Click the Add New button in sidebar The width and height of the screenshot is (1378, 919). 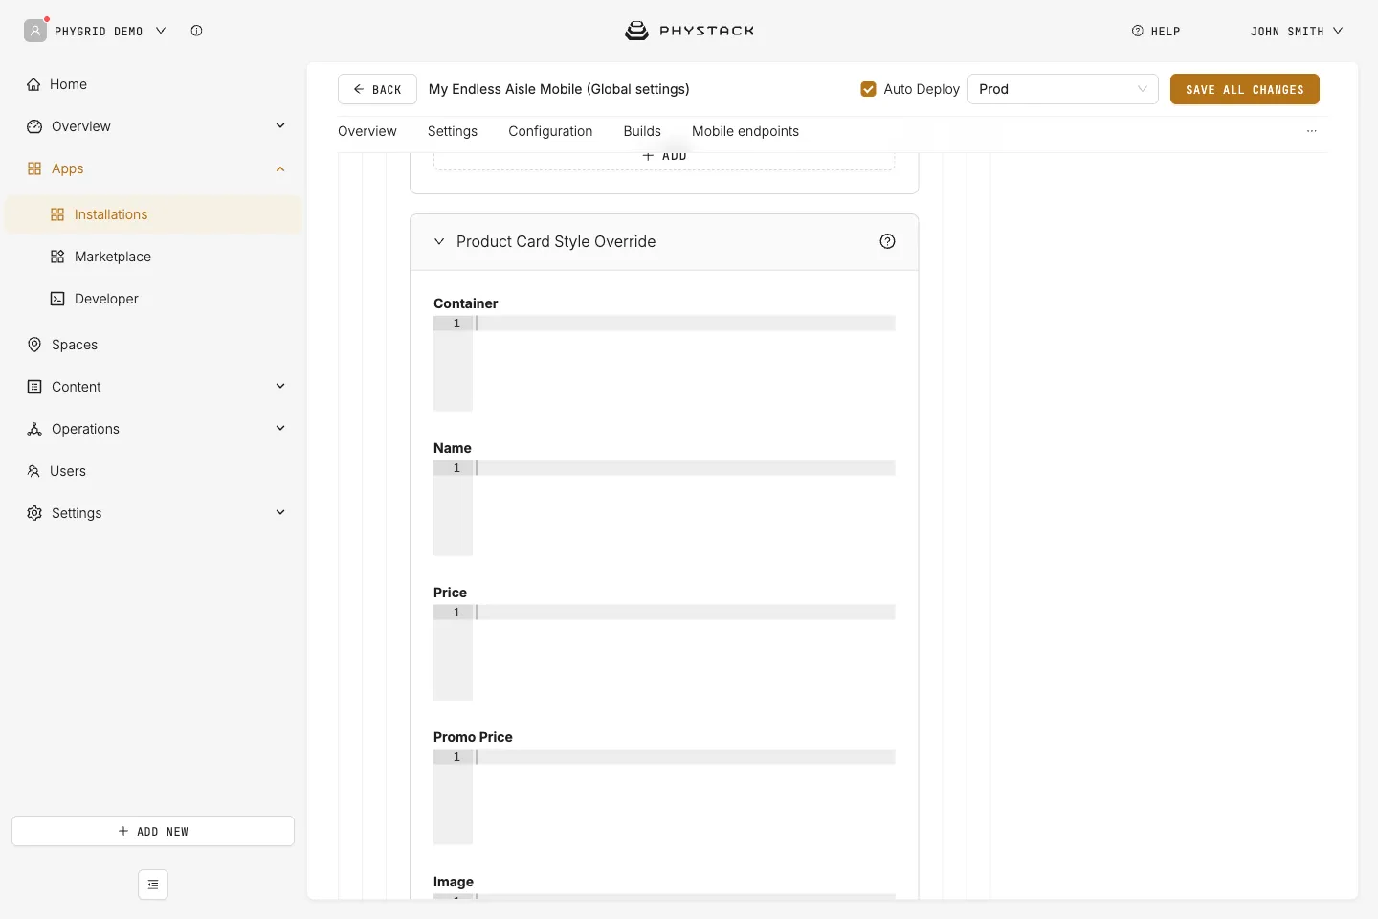(153, 831)
